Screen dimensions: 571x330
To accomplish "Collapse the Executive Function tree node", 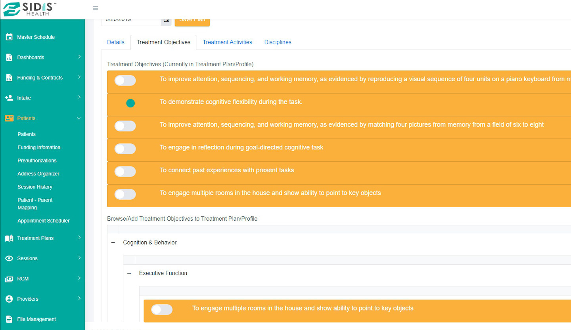I will [x=129, y=273].
